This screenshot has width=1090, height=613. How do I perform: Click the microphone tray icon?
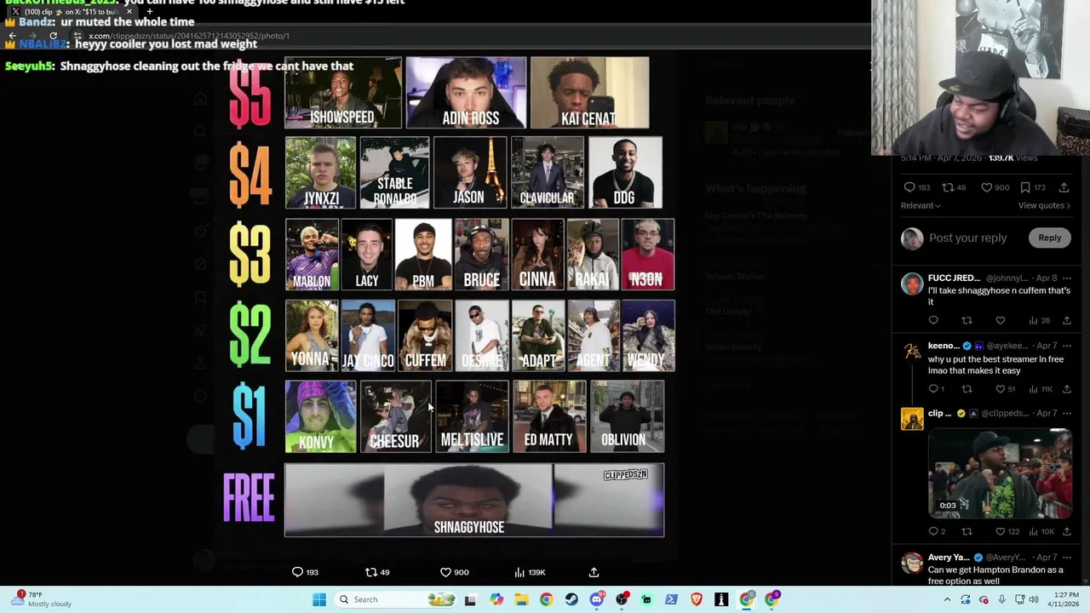click(1001, 599)
